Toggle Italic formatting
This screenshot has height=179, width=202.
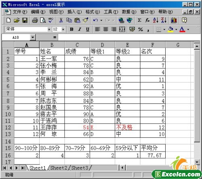pos(80,29)
